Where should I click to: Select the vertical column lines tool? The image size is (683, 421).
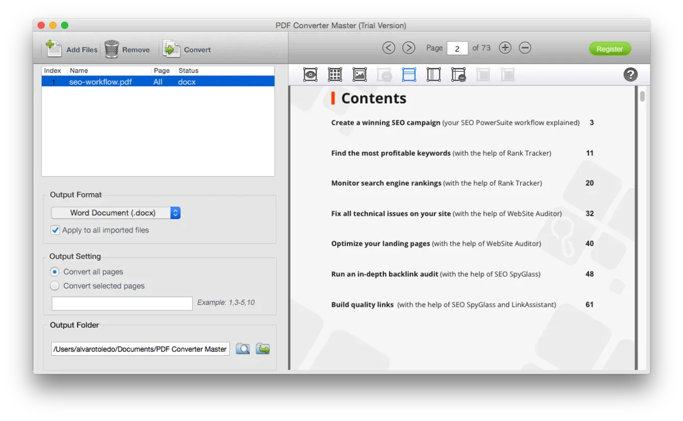433,75
